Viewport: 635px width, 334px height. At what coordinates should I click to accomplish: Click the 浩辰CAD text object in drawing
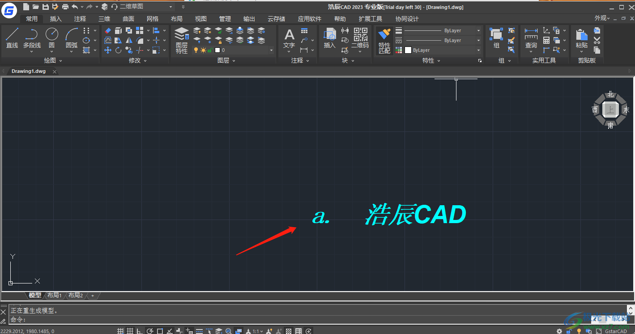pyautogui.click(x=416, y=215)
